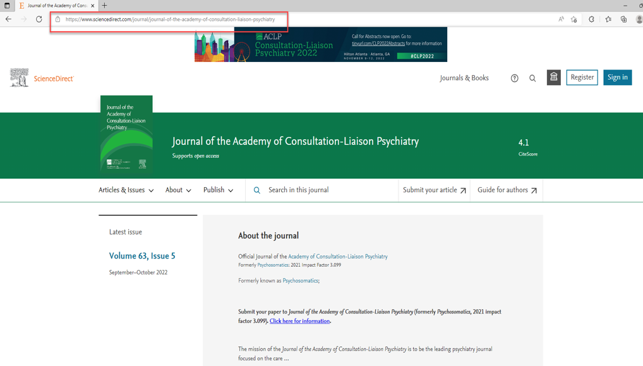Follow 'Click here for information' link
This screenshot has height=366, width=643.
300,321
